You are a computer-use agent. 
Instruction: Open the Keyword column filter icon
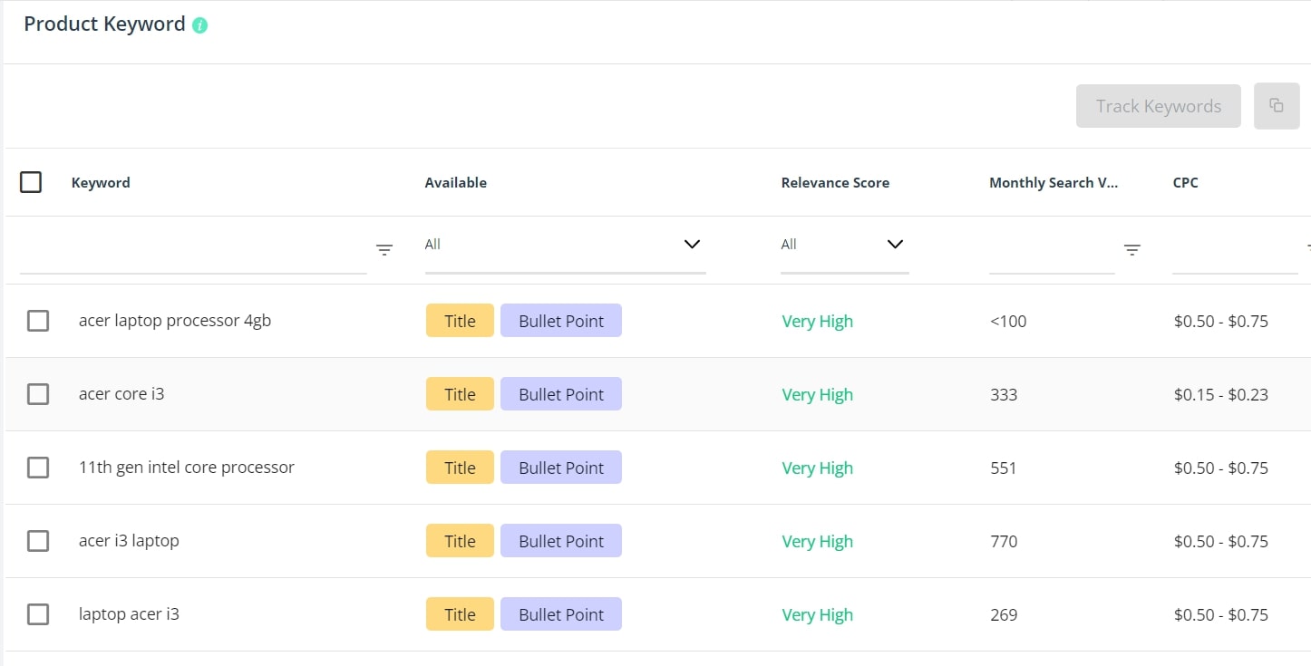pos(384,250)
